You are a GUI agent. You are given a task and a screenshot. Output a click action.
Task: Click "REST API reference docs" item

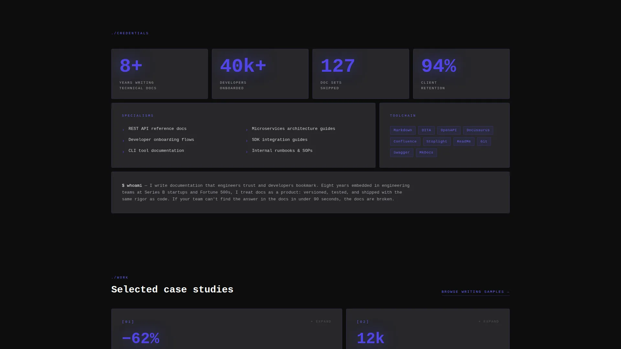157,129
